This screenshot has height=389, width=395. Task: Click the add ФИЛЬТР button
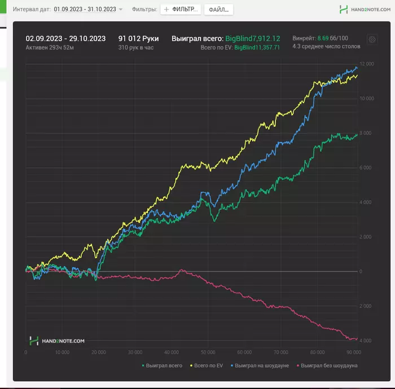click(x=181, y=10)
